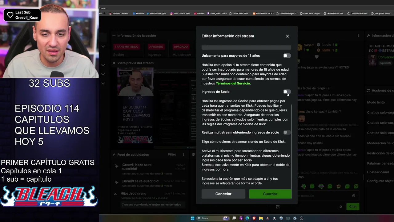
Task: Click the wrench icon beside Información de
Action: 368,36
